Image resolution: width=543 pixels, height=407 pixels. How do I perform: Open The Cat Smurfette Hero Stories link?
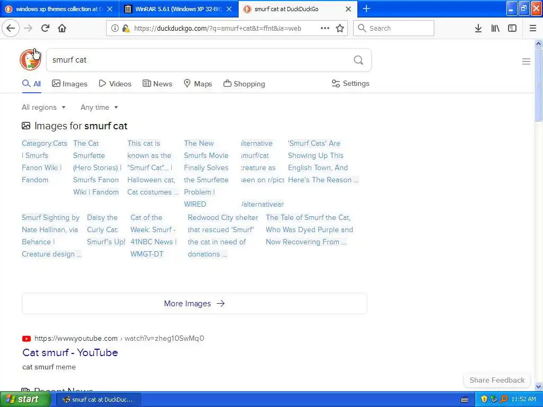[97, 167]
